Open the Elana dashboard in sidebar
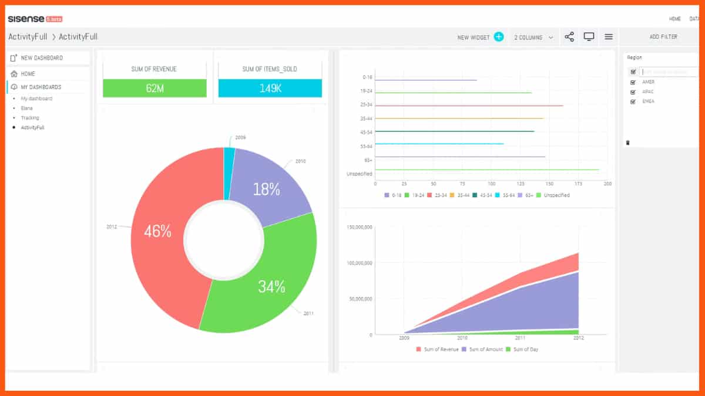 (x=27, y=109)
